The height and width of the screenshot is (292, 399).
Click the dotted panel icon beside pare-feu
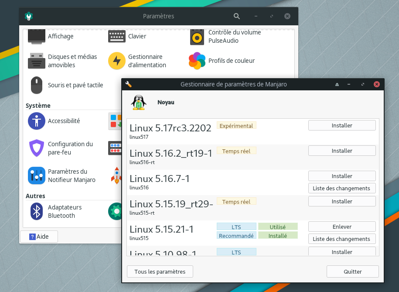click(x=115, y=148)
